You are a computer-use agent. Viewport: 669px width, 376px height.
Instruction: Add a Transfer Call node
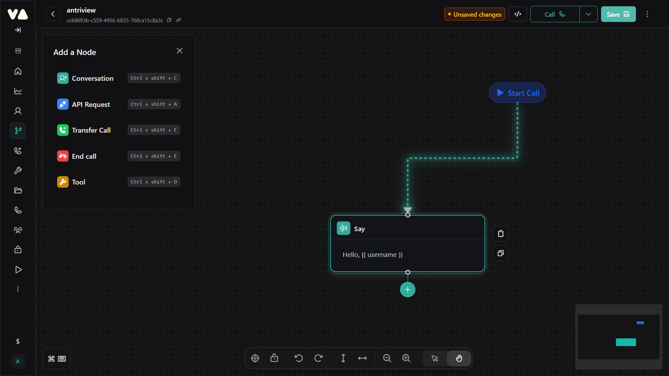point(91,130)
